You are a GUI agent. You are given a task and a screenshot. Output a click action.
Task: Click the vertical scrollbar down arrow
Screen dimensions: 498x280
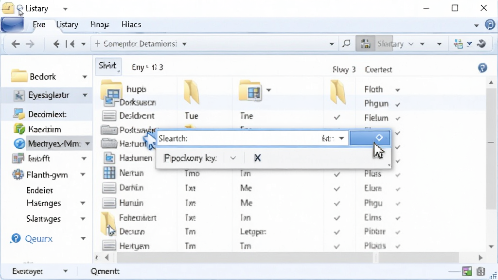[x=491, y=246]
